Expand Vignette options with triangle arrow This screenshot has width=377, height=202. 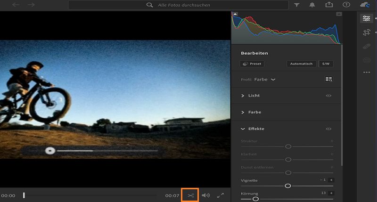pos(331,180)
